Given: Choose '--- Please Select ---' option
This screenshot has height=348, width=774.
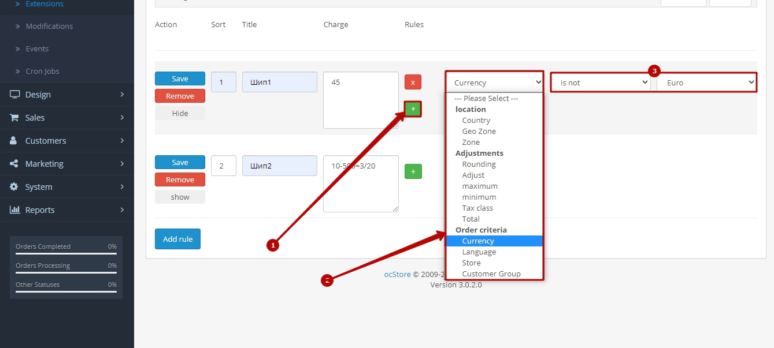Looking at the screenshot, I should click(494, 98).
